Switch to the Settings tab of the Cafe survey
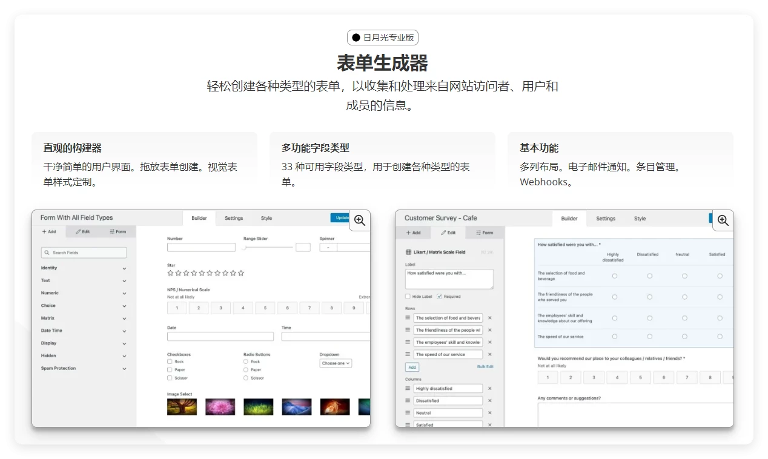Screen dimensions: 768x459 (x=605, y=219)
